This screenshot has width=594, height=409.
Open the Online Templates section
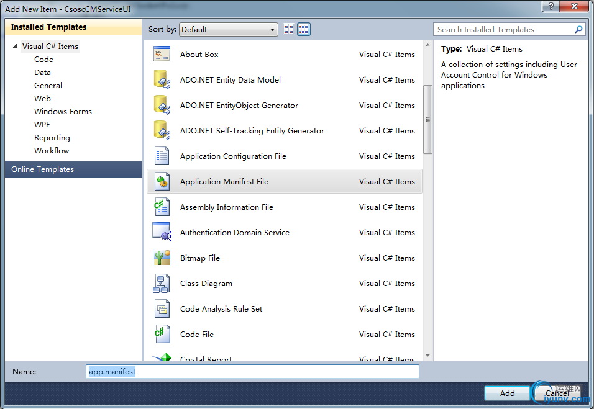click(x=73, y=169)
